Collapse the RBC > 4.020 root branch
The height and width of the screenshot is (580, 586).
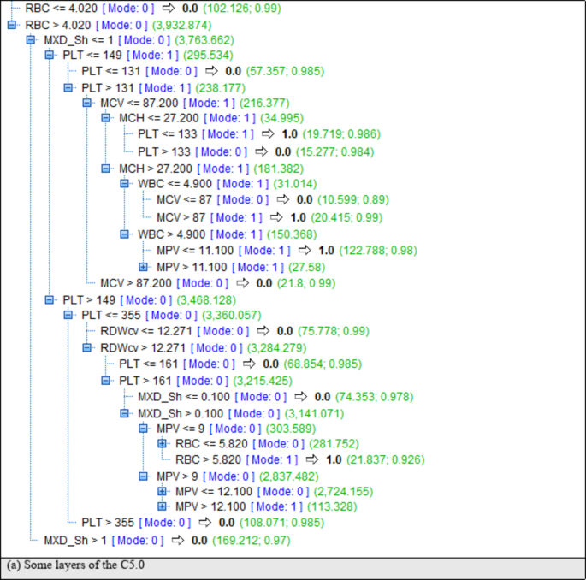[x=12, y=24]
